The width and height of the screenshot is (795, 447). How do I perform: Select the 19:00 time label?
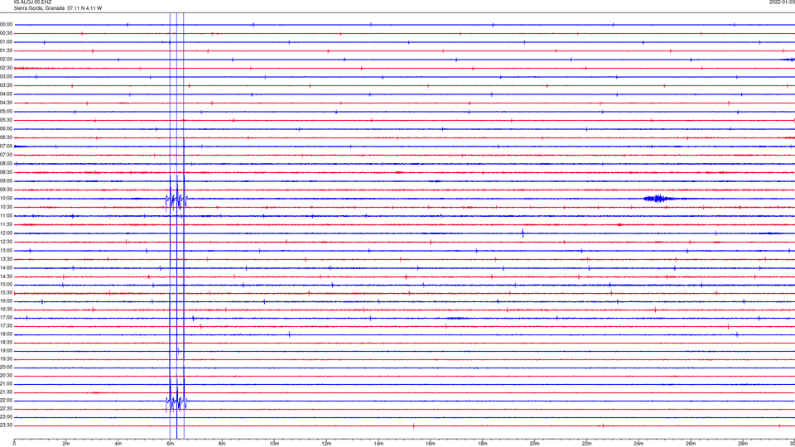[x=7, y=351]
